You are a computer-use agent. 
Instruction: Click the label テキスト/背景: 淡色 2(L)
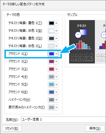(25, 46)
